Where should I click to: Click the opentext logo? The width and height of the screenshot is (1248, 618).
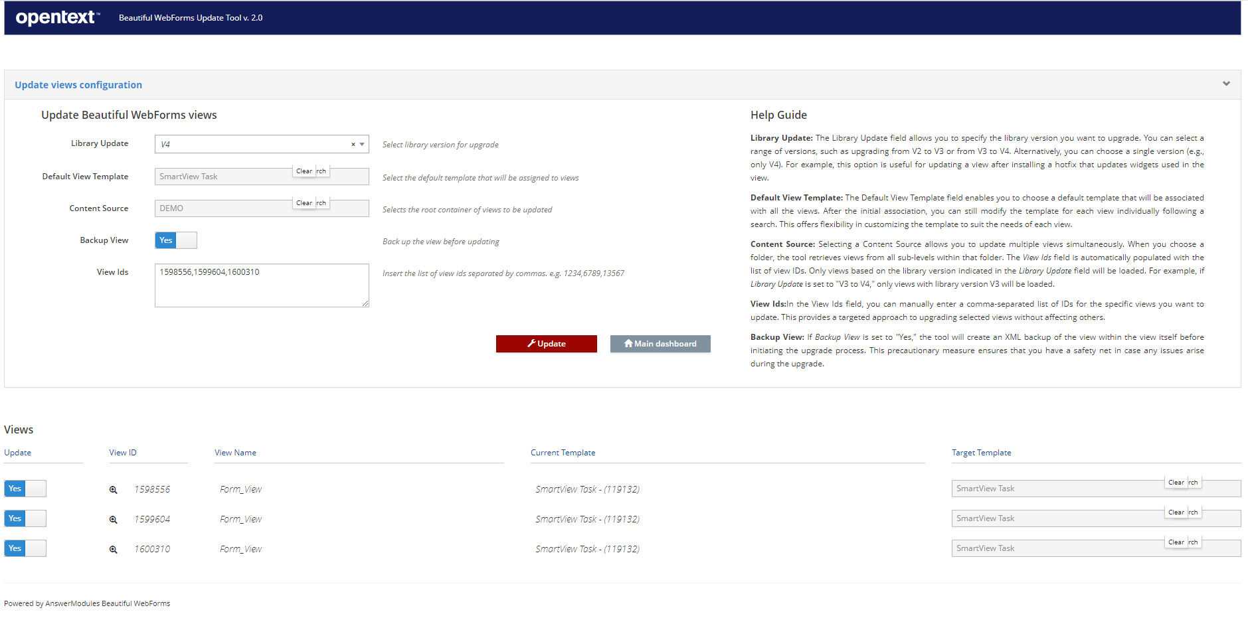(x=57, y=18)
